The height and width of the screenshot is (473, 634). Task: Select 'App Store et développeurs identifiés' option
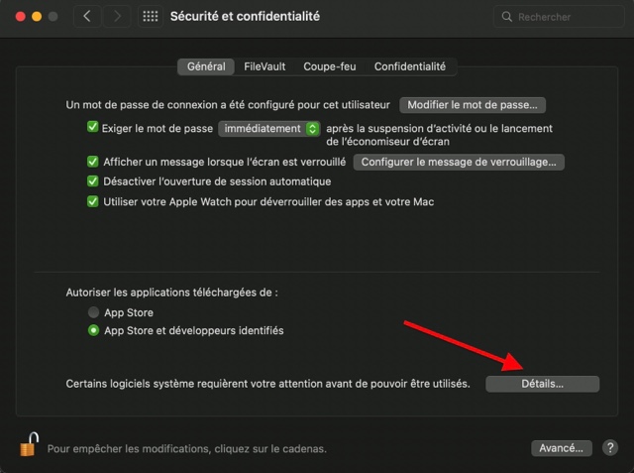[94, 330]
